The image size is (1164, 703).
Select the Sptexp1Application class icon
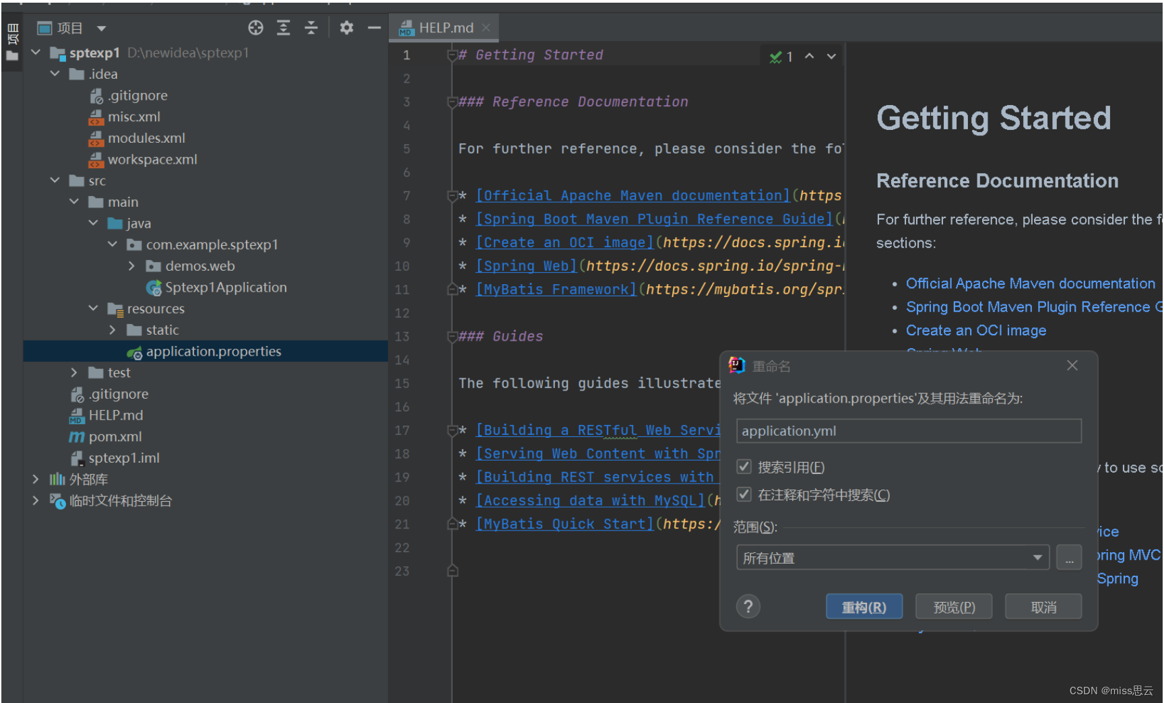tap(154, 288)
